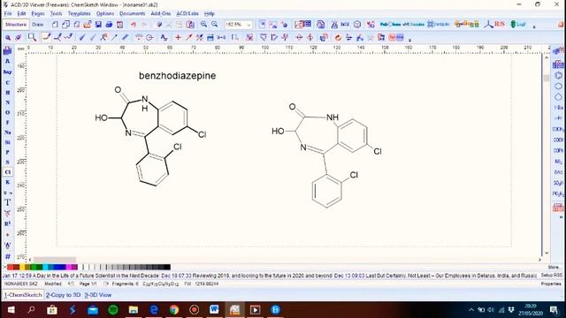Switch to the 3-3D View tab
Image resolution: width=566 pixels, height=318 pixels.
pyautogui.click(x=98, y=295)
